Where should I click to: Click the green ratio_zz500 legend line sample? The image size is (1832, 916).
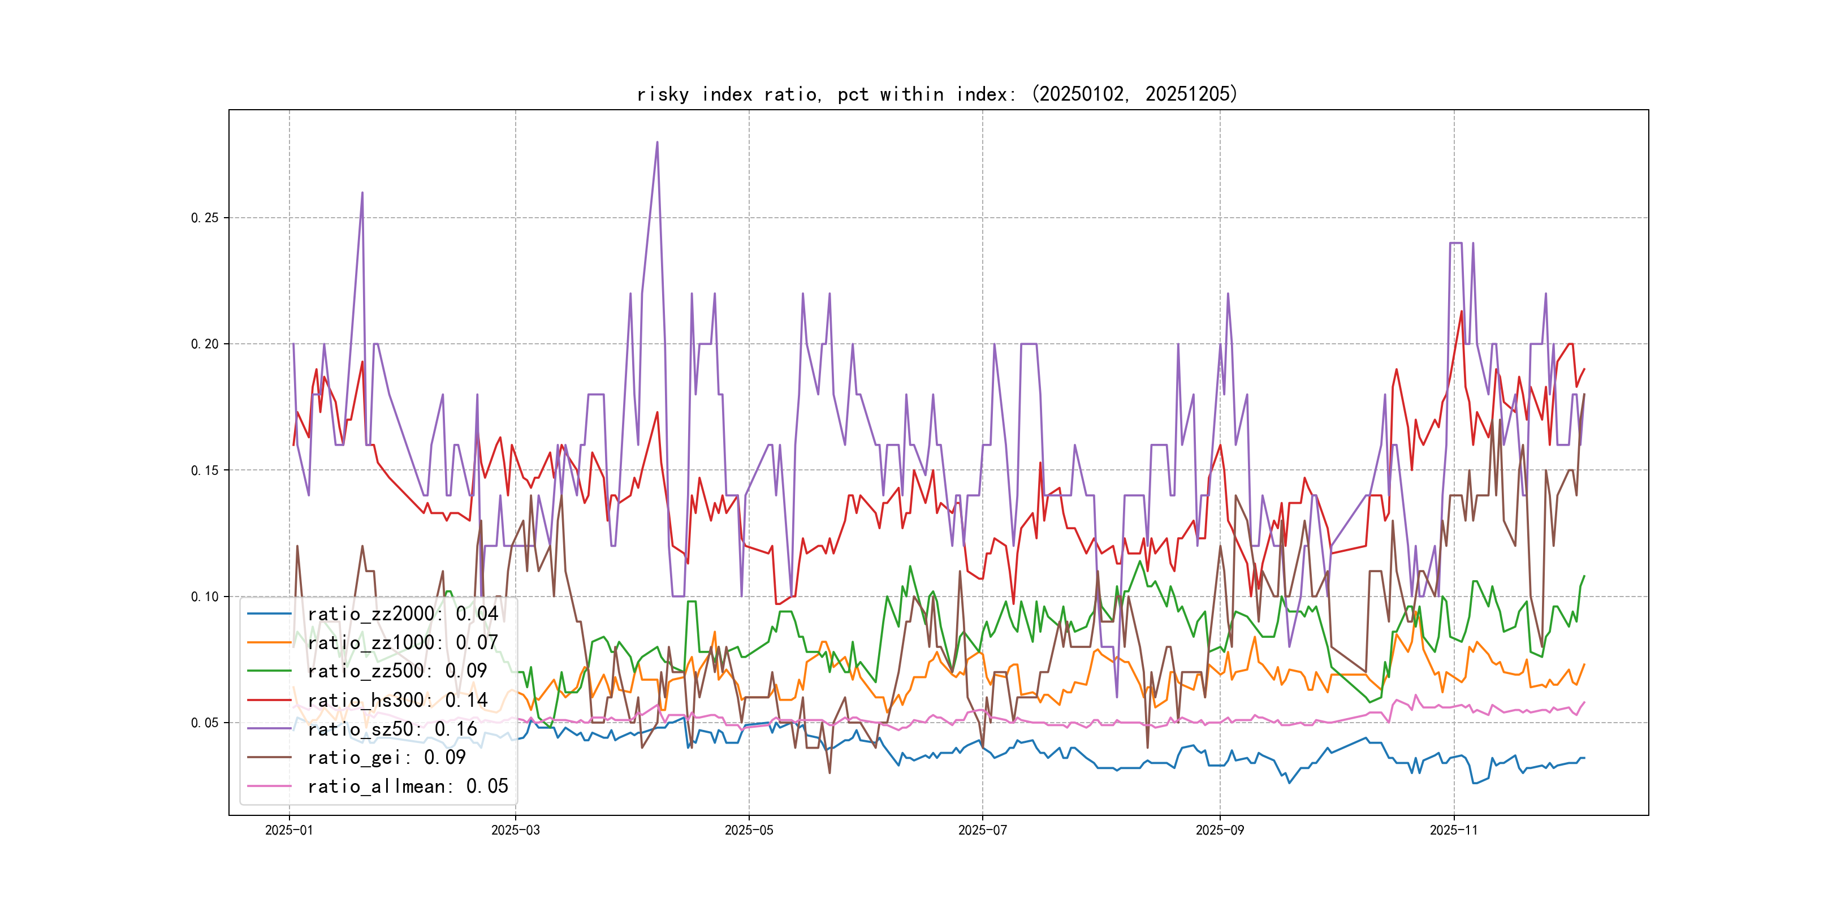click(x=269, y=671)
